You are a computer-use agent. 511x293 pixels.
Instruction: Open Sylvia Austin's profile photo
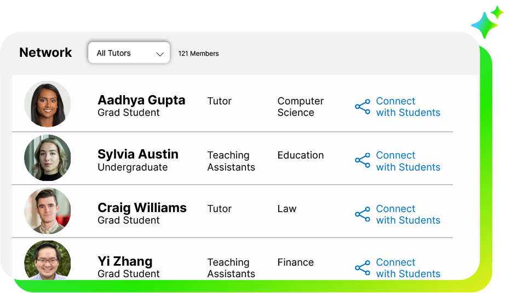coord(48,158)
